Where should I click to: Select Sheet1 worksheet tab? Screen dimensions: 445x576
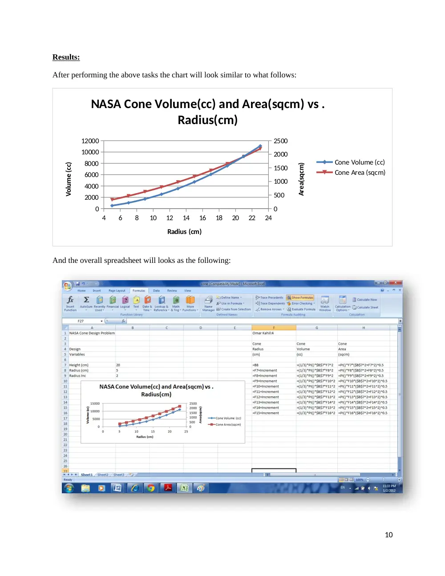pos(87,475)
